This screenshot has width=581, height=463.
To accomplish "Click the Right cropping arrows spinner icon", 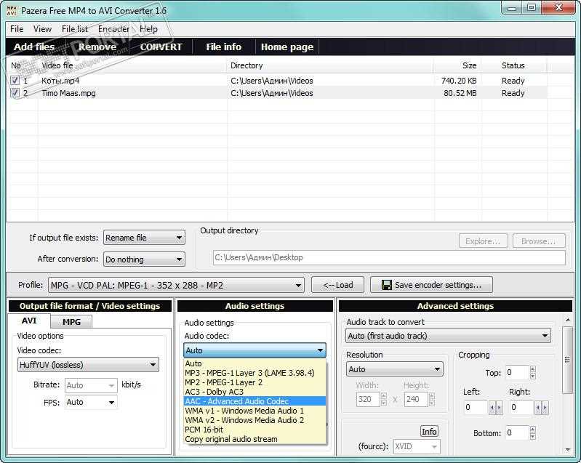I will 541,408.
